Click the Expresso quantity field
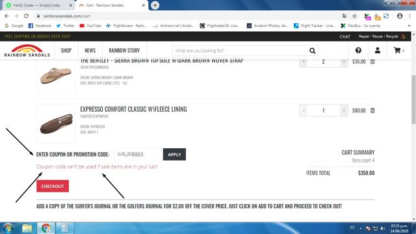The height and width of the screenshot is (234, 416). click(x=324, y=110)
